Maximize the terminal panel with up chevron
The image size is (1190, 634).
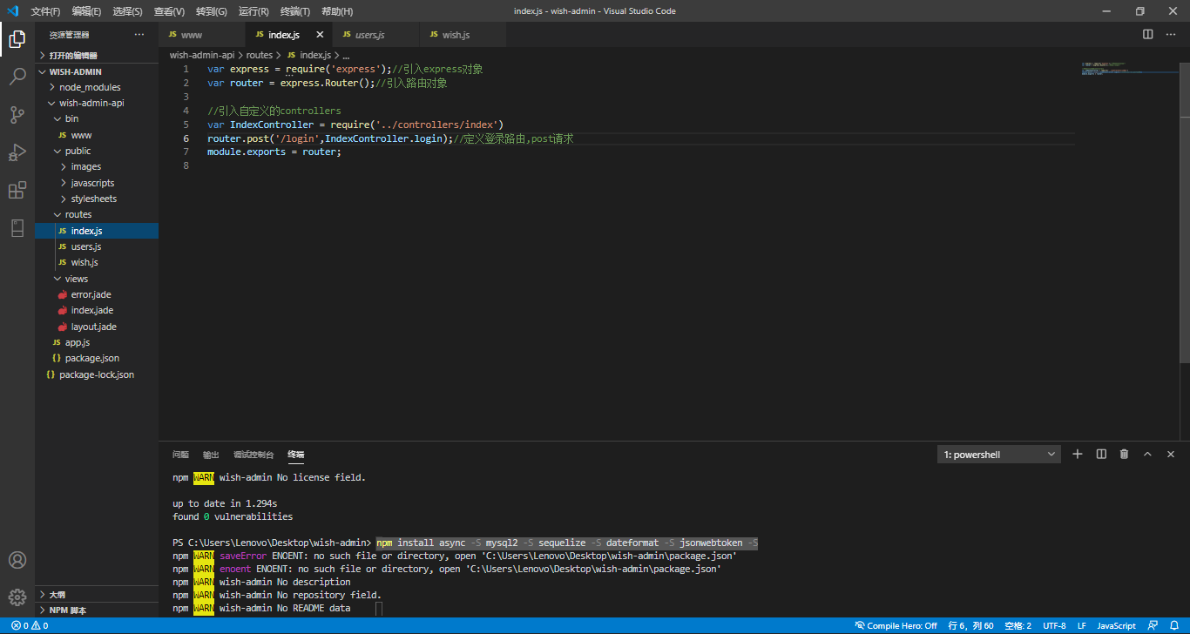pyautogui.click(x=1147, y=454)
